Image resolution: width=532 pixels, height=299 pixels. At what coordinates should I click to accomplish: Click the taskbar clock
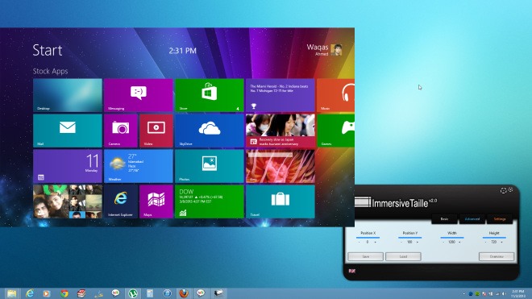[518, 293]
